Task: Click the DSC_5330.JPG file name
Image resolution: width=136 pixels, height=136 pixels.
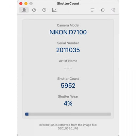Action: pos(68,128)
